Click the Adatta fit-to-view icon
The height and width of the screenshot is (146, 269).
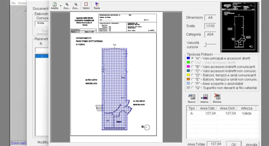54,5
